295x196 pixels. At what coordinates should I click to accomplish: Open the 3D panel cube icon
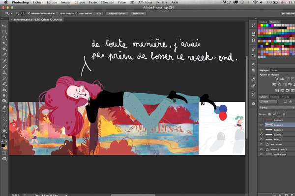point(253,103)
